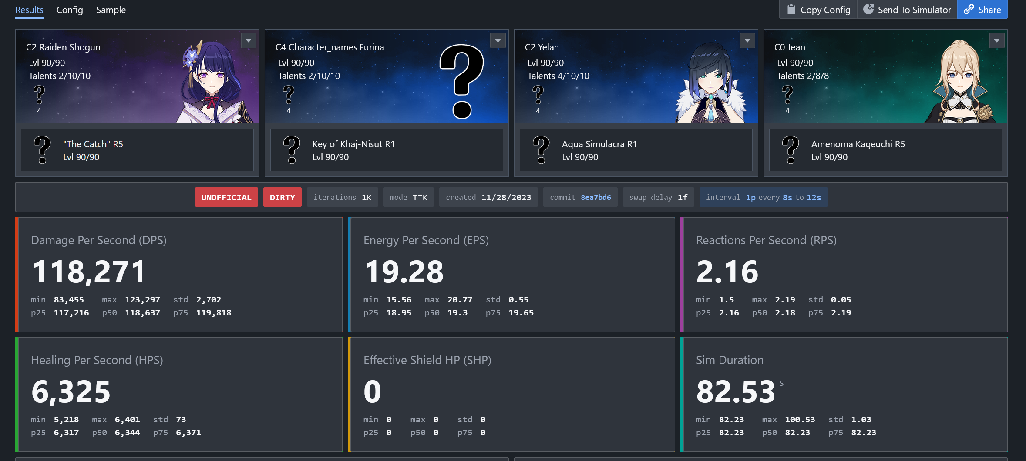Viewport: 1026px width, 461px height.
Task: Click the C2 Yelan name
Action: [542, 47]
